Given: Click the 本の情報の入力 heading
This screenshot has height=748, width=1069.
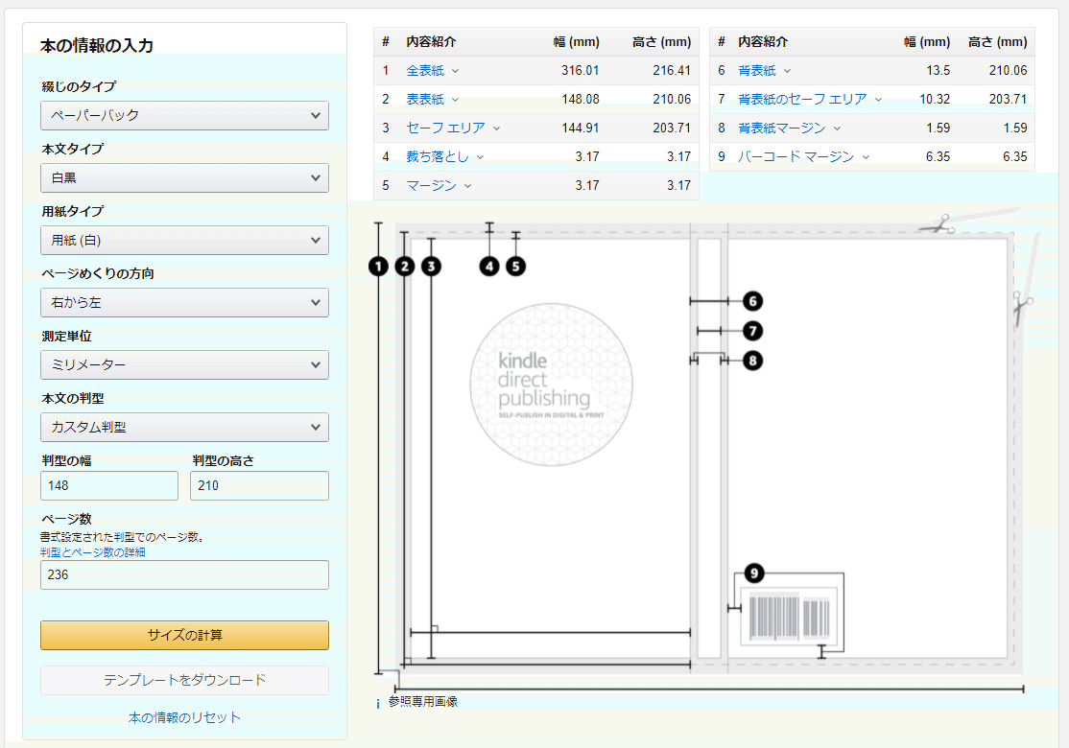Looking at the screenshot, I should coord(97,46).
